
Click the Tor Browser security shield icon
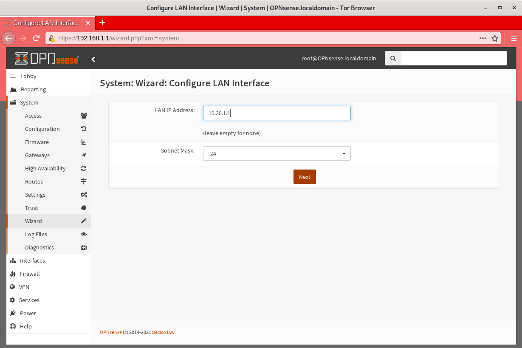51,38
